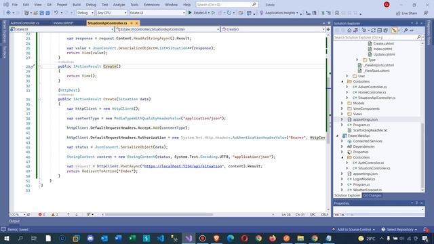This screenshot has height=244, width=434.
Task: Open the Build menu
Action: pos(77,5)
